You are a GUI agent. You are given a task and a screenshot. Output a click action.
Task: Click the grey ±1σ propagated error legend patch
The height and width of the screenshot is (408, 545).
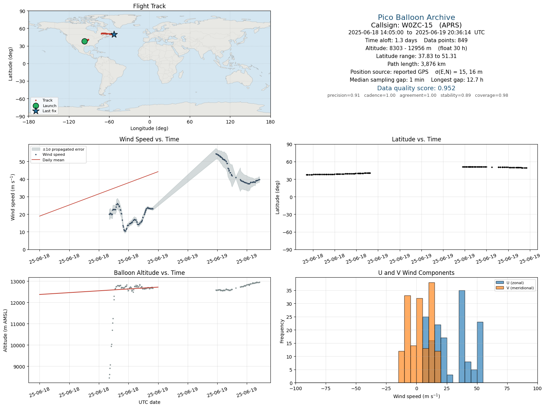[x=36, y=149]
